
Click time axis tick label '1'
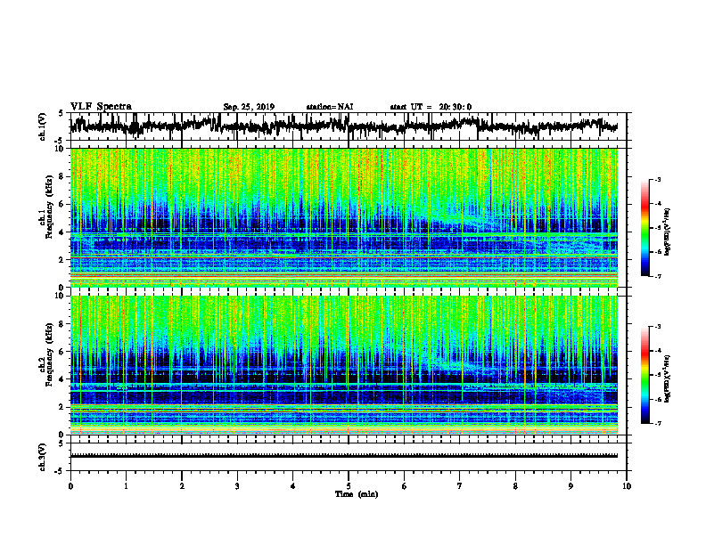coord(126,486)
